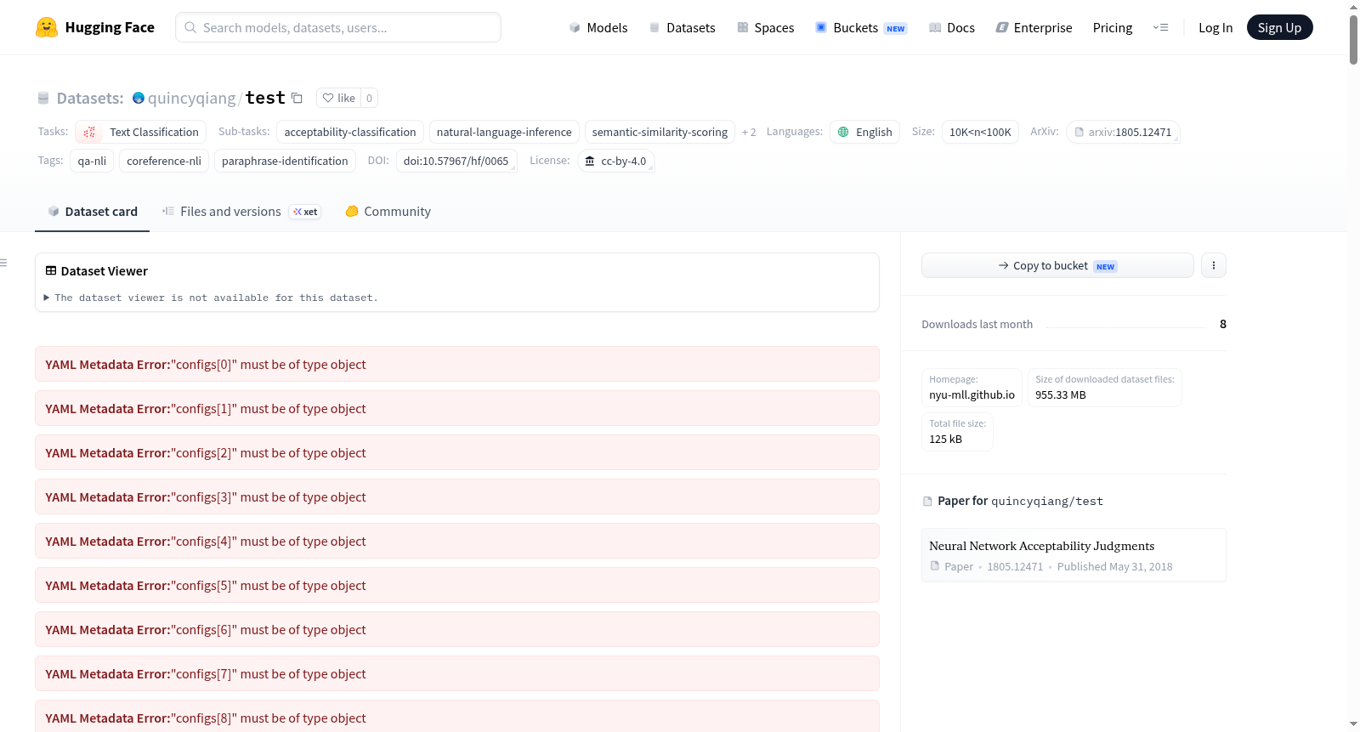Open the Community tab

(x=388, y=212)
